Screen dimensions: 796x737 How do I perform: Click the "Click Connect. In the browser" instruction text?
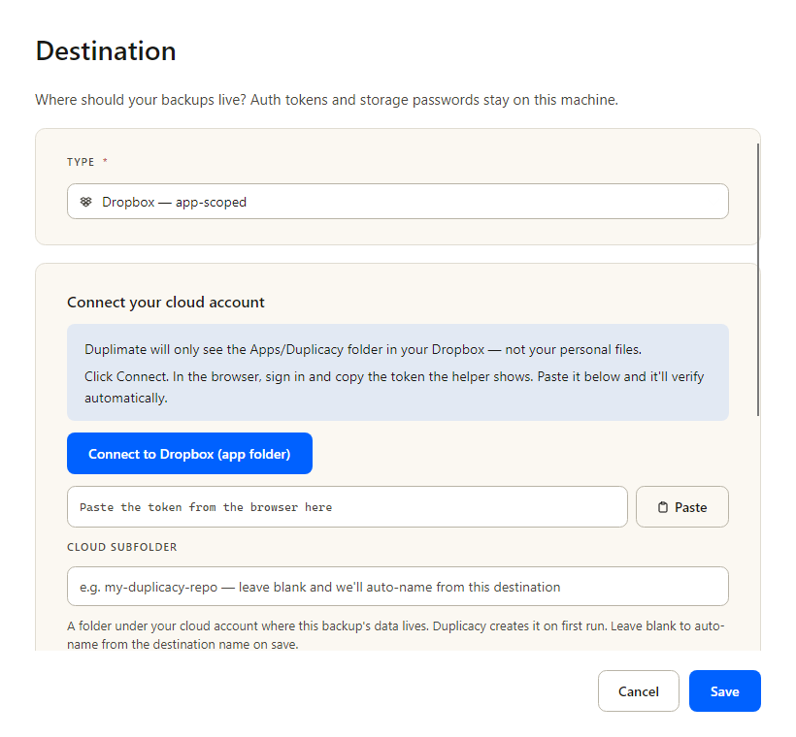coord(394,387)
